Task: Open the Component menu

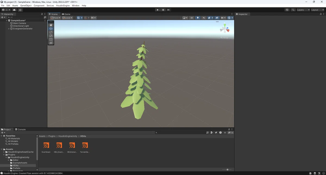Action: (x=39, y=5)
